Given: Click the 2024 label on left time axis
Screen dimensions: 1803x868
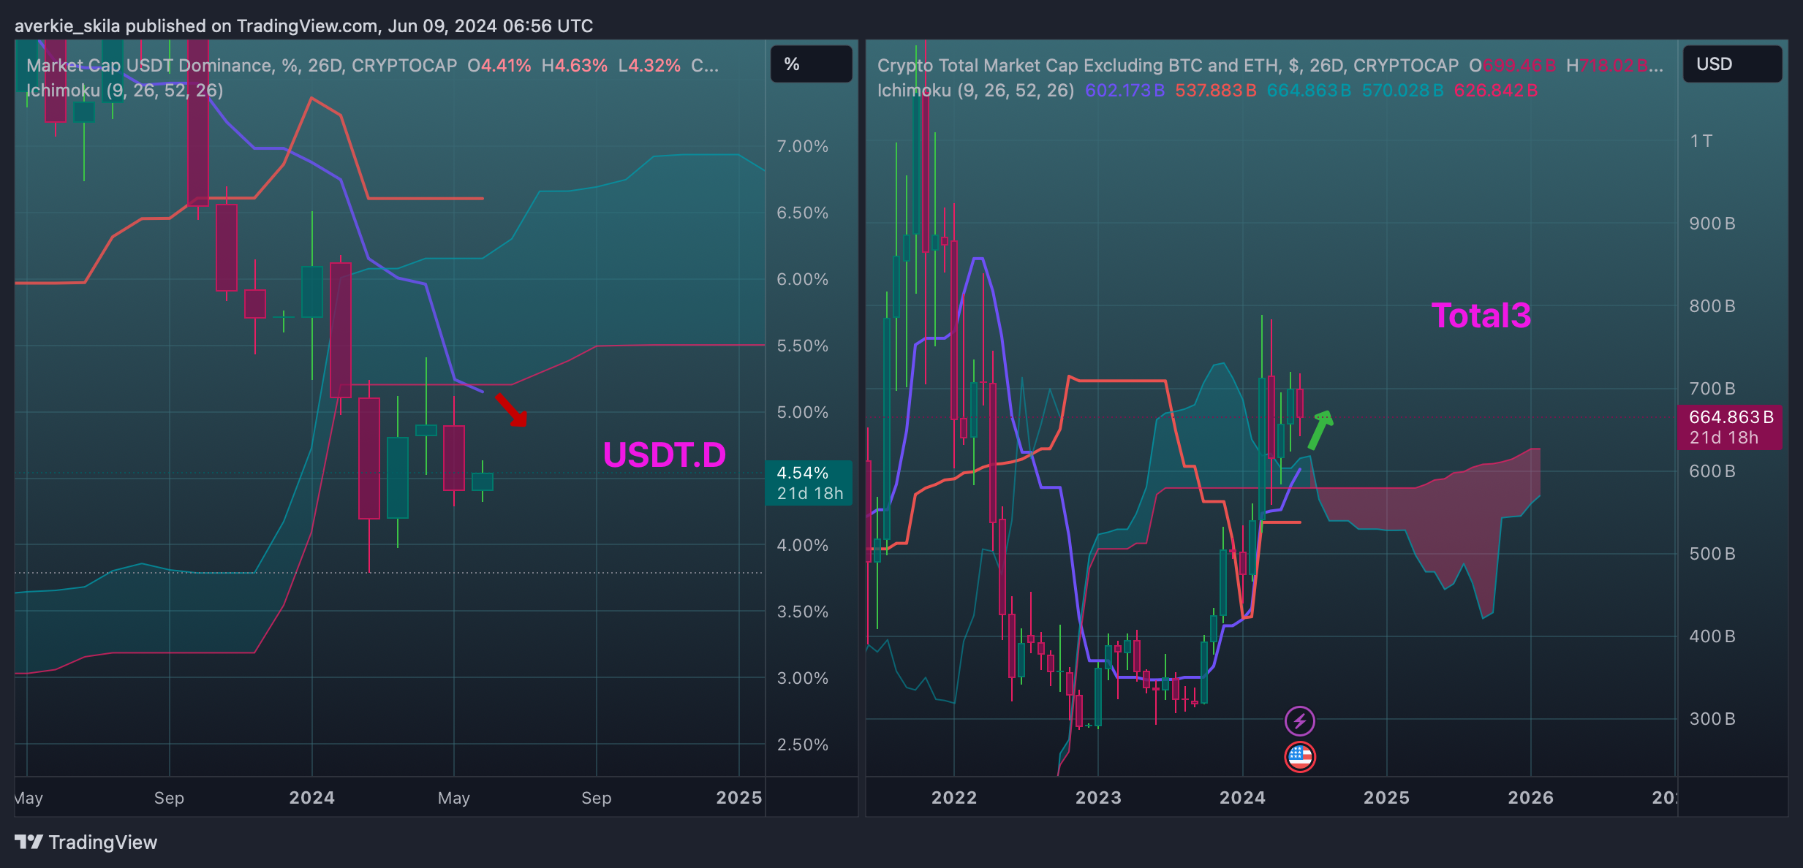Looking at the screenshot, I should pos(311,798).
